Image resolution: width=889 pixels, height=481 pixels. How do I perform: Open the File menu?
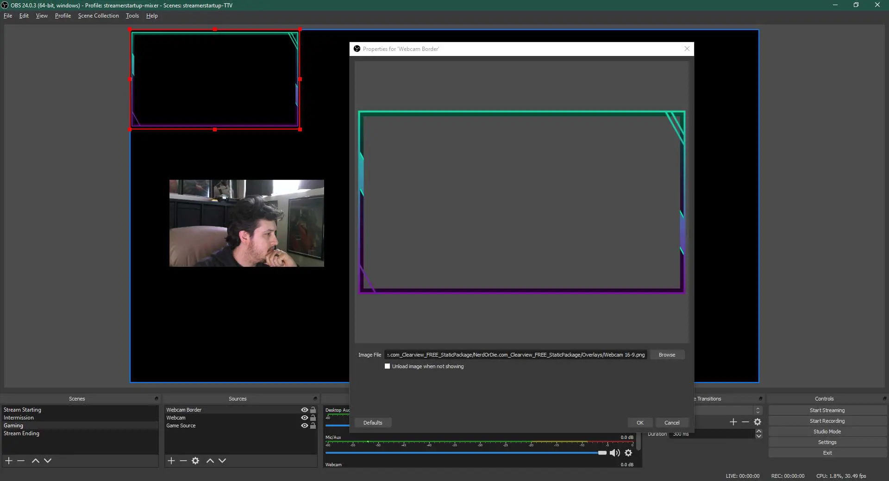[x=8, y=16]
